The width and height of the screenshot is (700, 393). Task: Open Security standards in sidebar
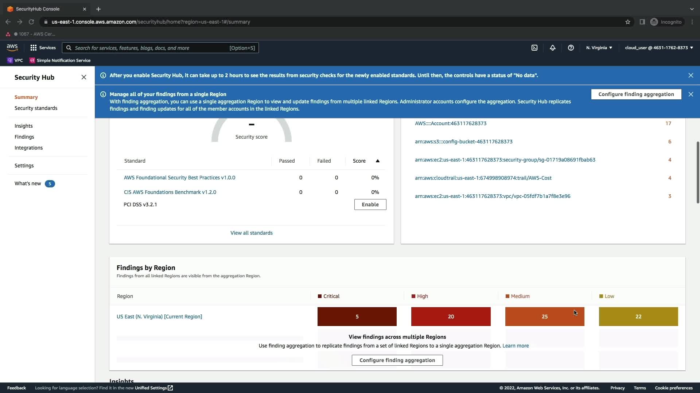(x=36, y=108)
